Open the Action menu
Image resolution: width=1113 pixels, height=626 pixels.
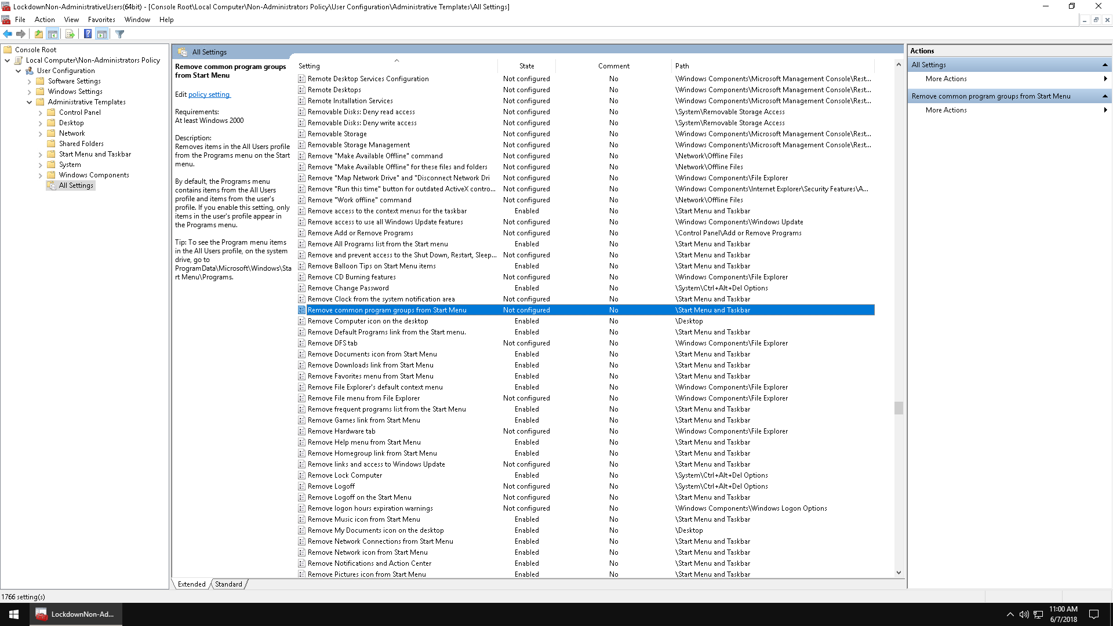coord(45,20)
